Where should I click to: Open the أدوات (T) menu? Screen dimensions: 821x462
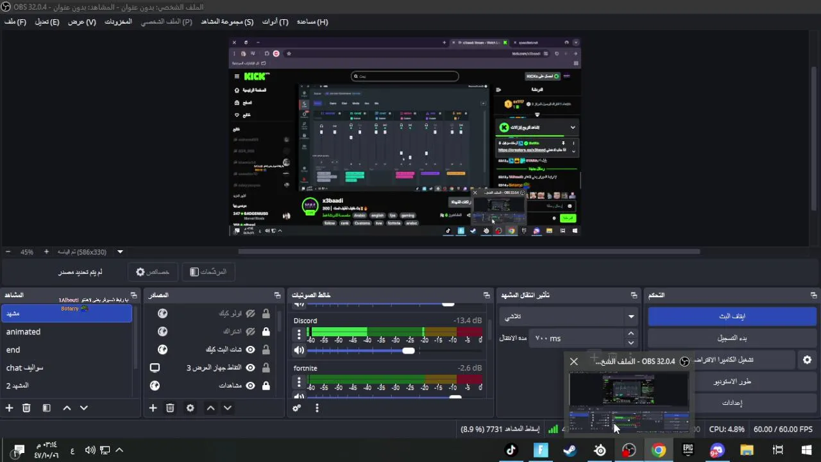(x=275, y=22)
